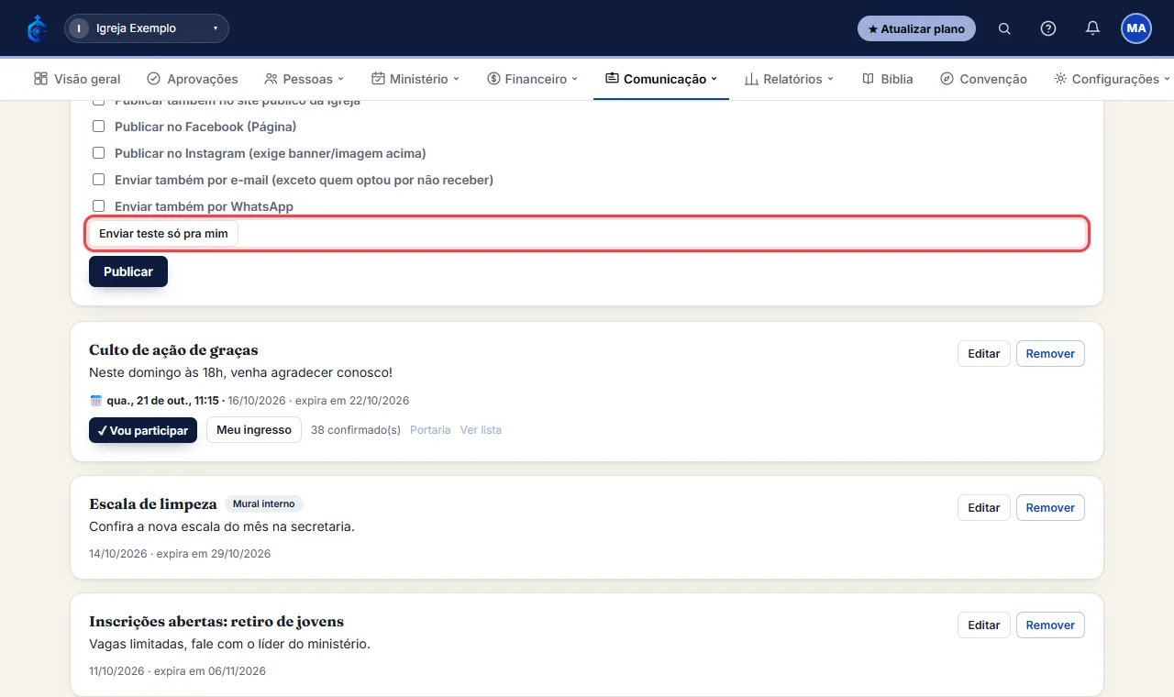Open Meu ingresso ticket button
The image size is (1174, 697).
tap(254, 429)
